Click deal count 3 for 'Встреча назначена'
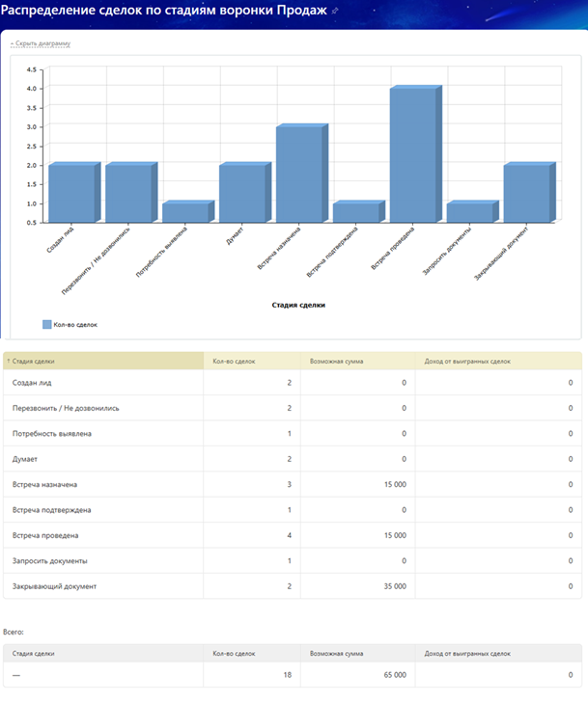The image size is (588, 702). 289,485
